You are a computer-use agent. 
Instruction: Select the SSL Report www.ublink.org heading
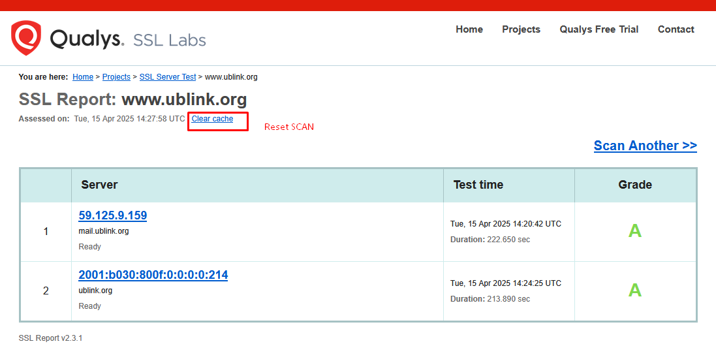pos(132,100)
